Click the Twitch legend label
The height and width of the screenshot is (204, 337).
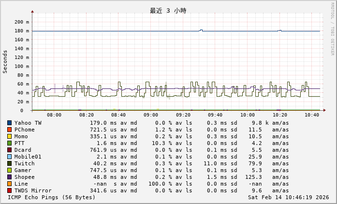pyautogui.click(x=24, y=163)
